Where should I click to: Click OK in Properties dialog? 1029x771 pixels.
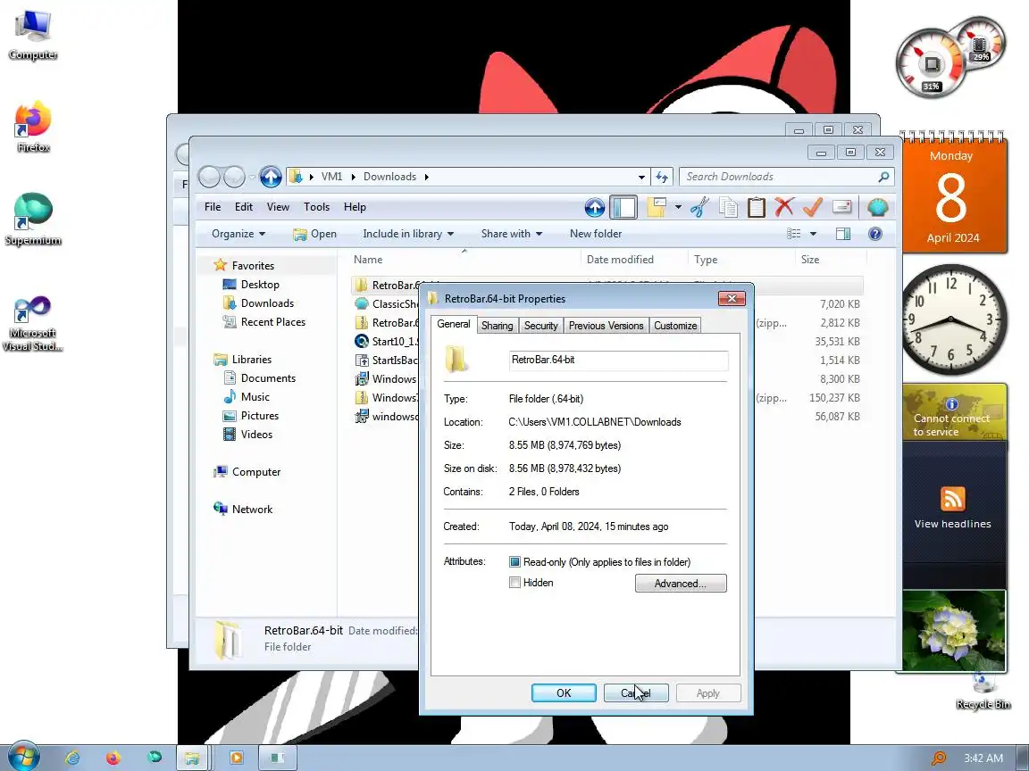tap(564, 693)
